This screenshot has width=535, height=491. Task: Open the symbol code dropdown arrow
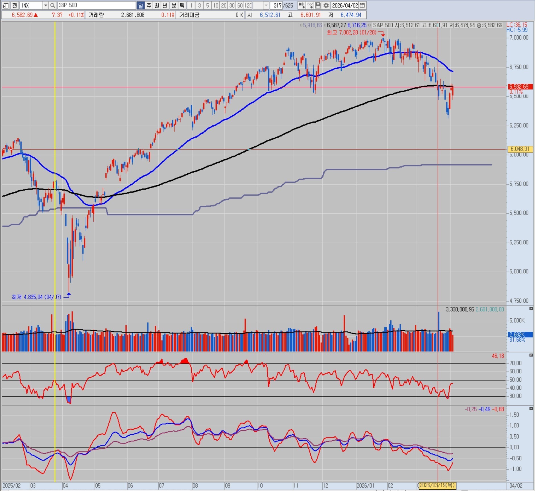(46, 5)
